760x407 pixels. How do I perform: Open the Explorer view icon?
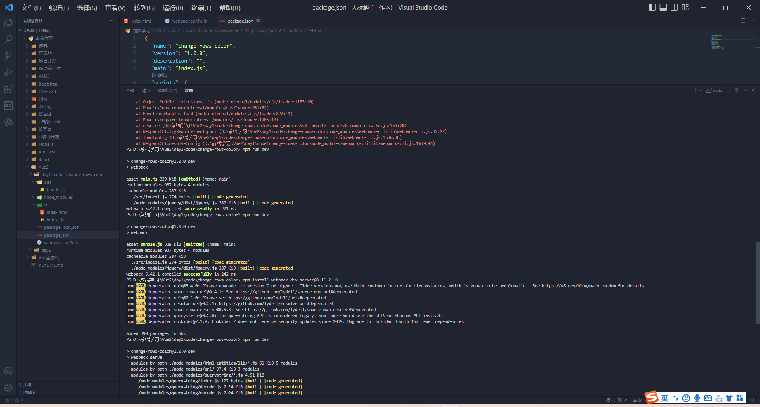(x=8, y=23)
